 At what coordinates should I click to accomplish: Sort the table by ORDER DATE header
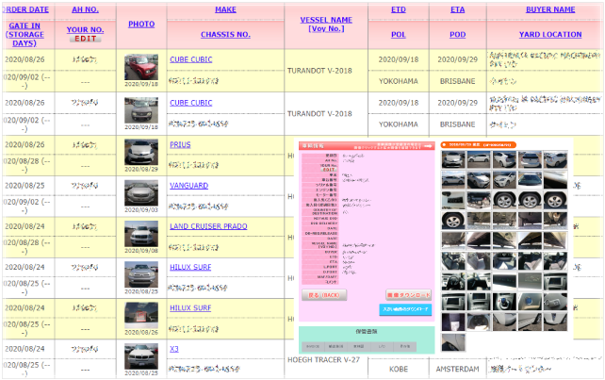click(x=25, y=9)
